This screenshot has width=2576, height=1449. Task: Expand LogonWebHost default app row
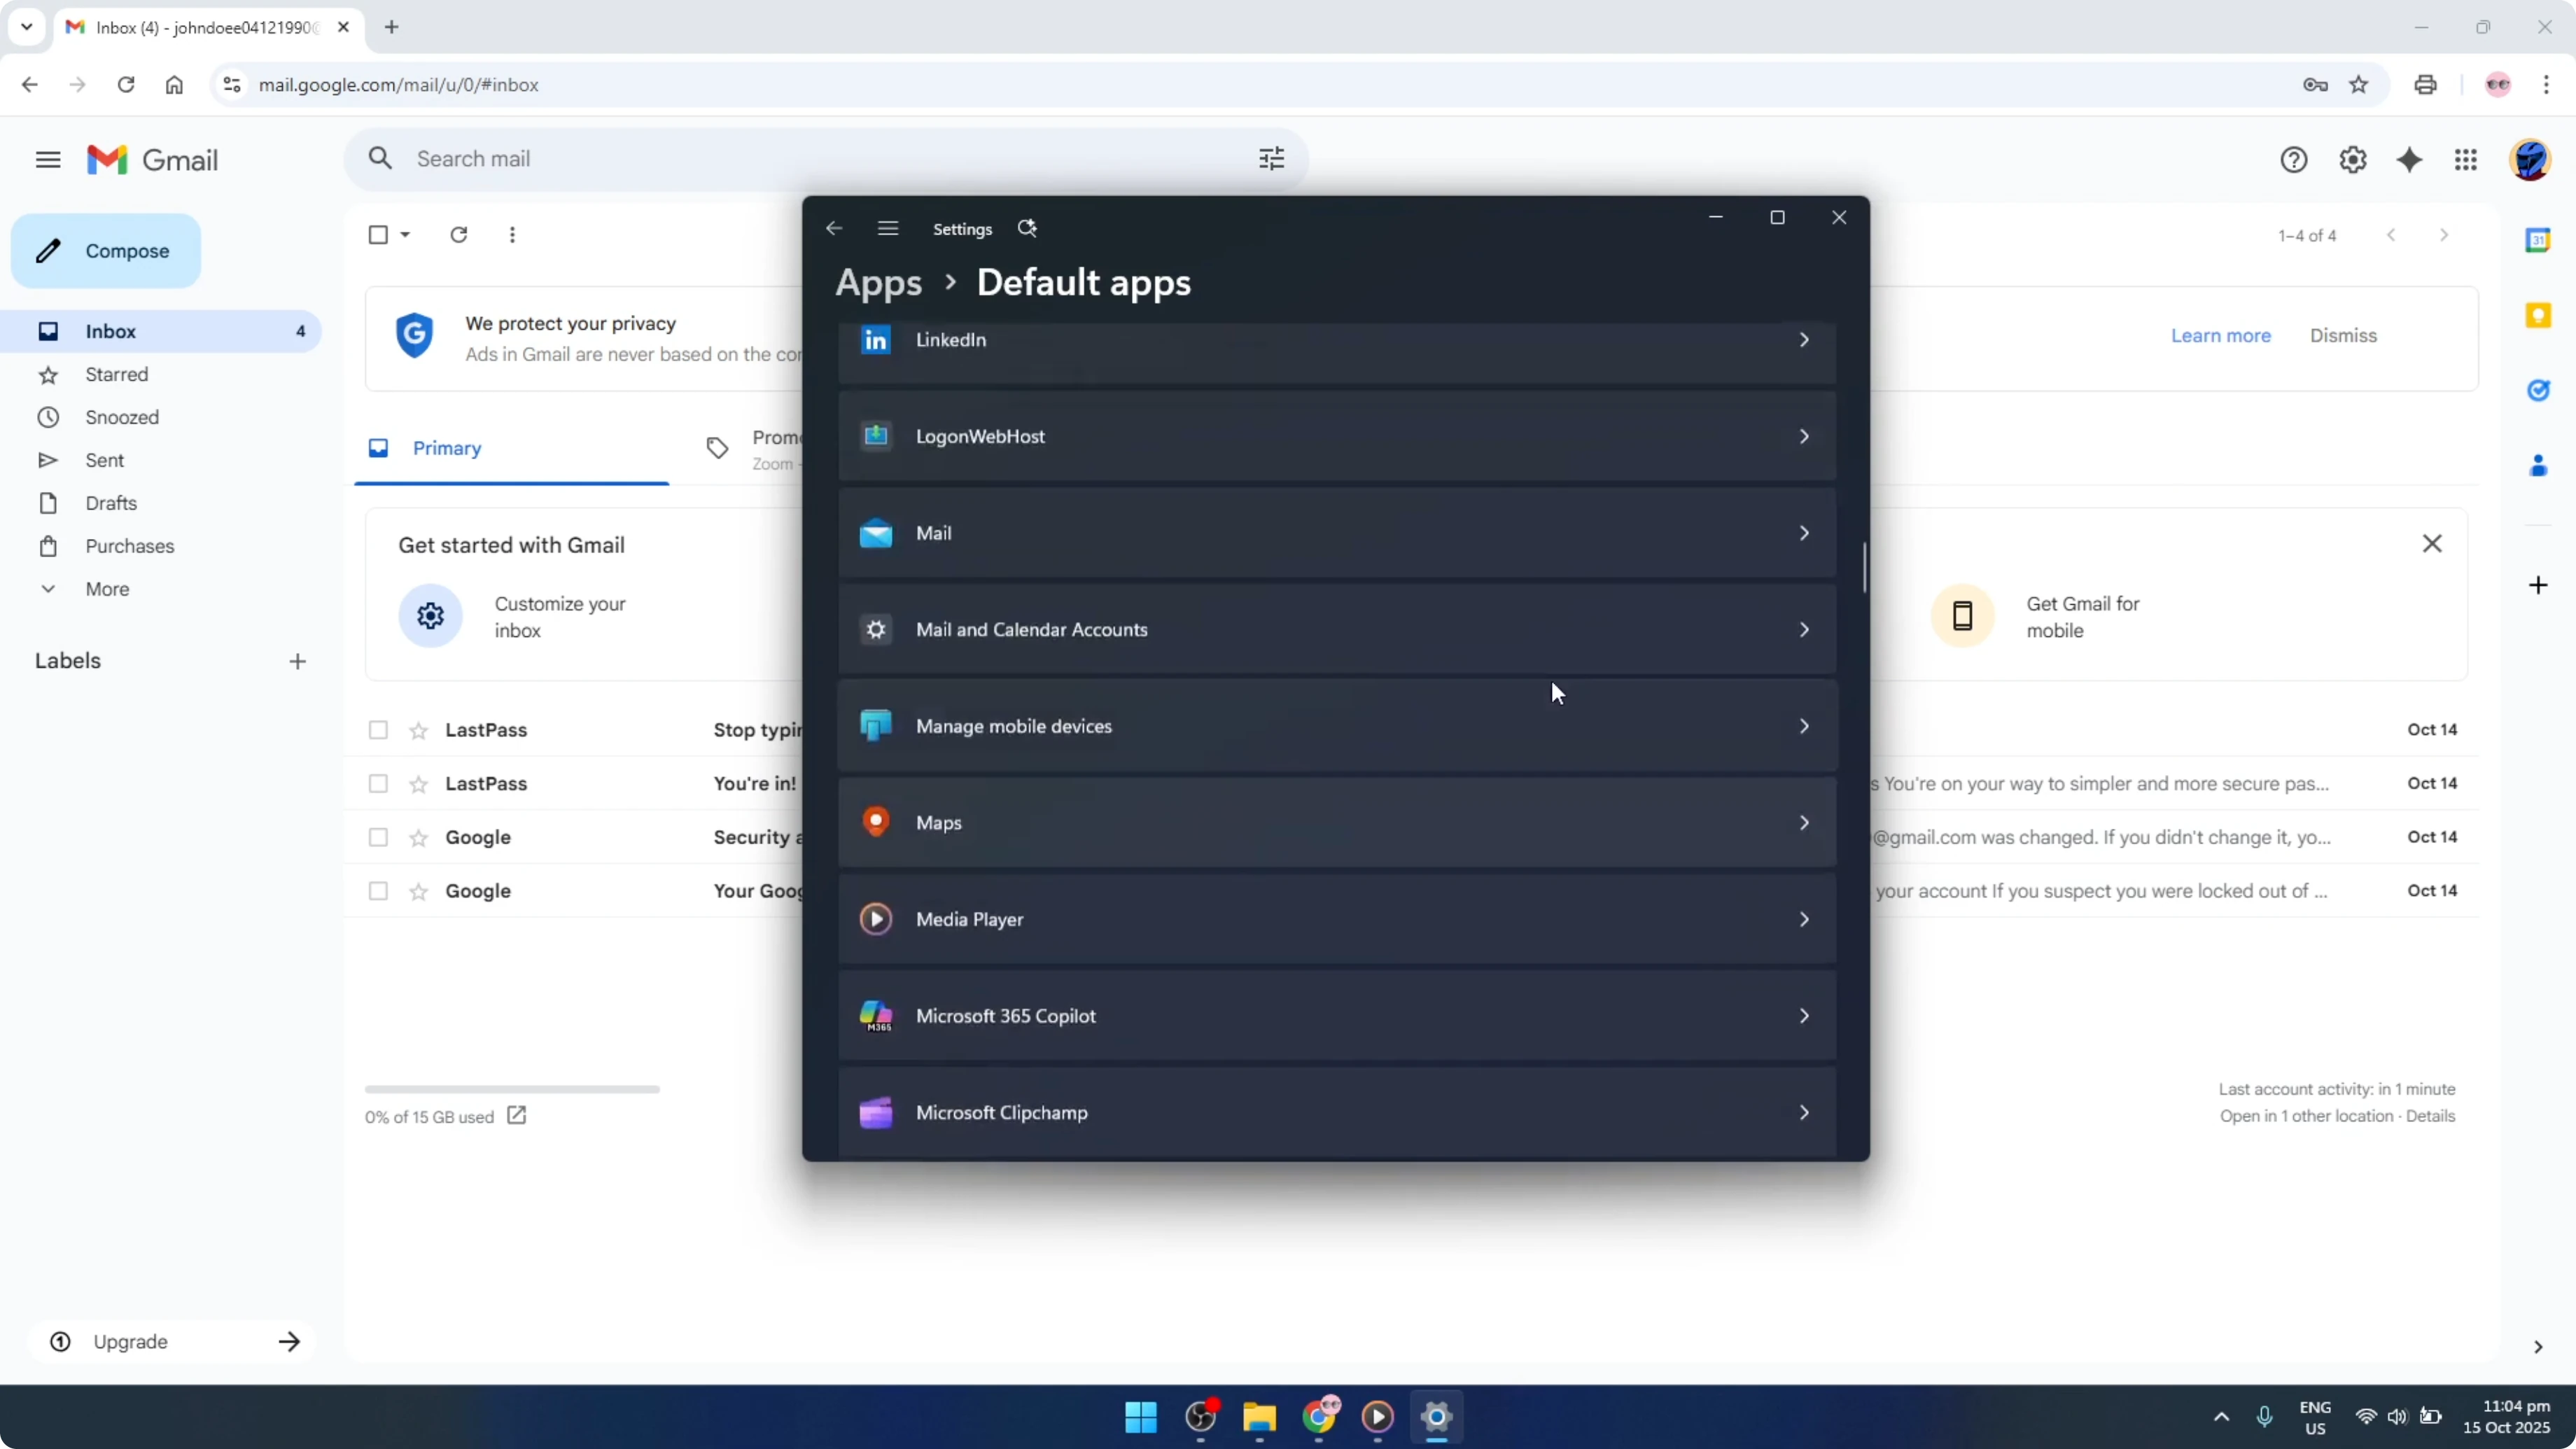click(1337, 437)
